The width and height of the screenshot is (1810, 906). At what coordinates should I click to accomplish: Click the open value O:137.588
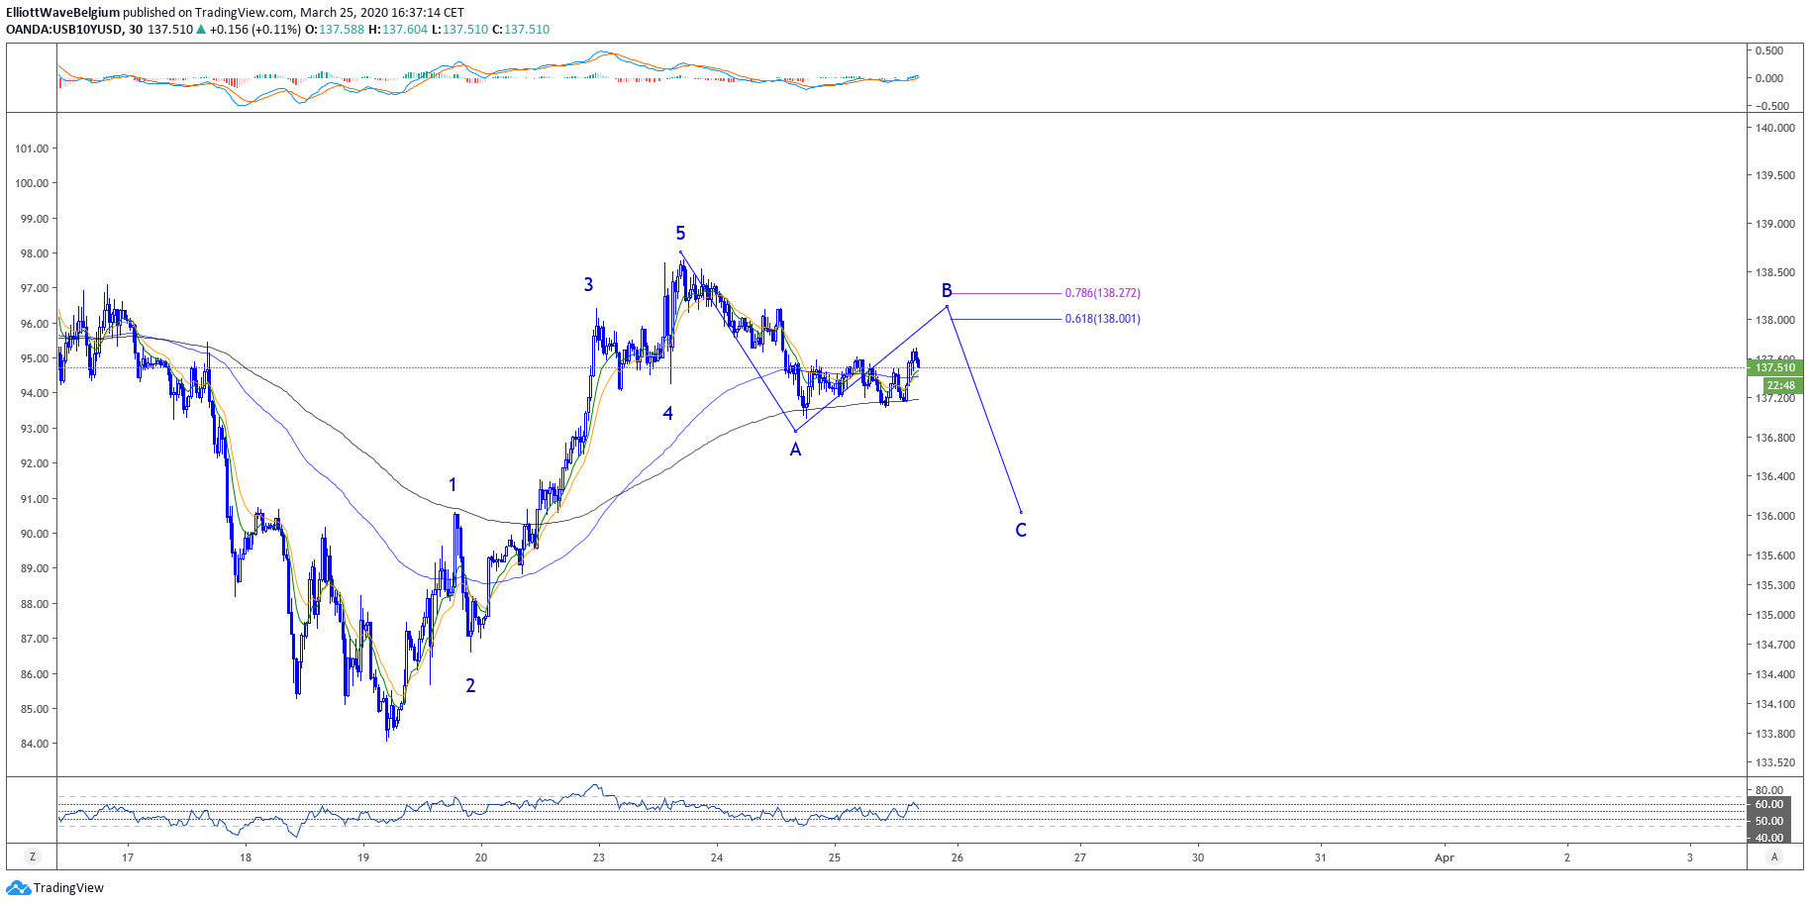(x=334, y=30)
